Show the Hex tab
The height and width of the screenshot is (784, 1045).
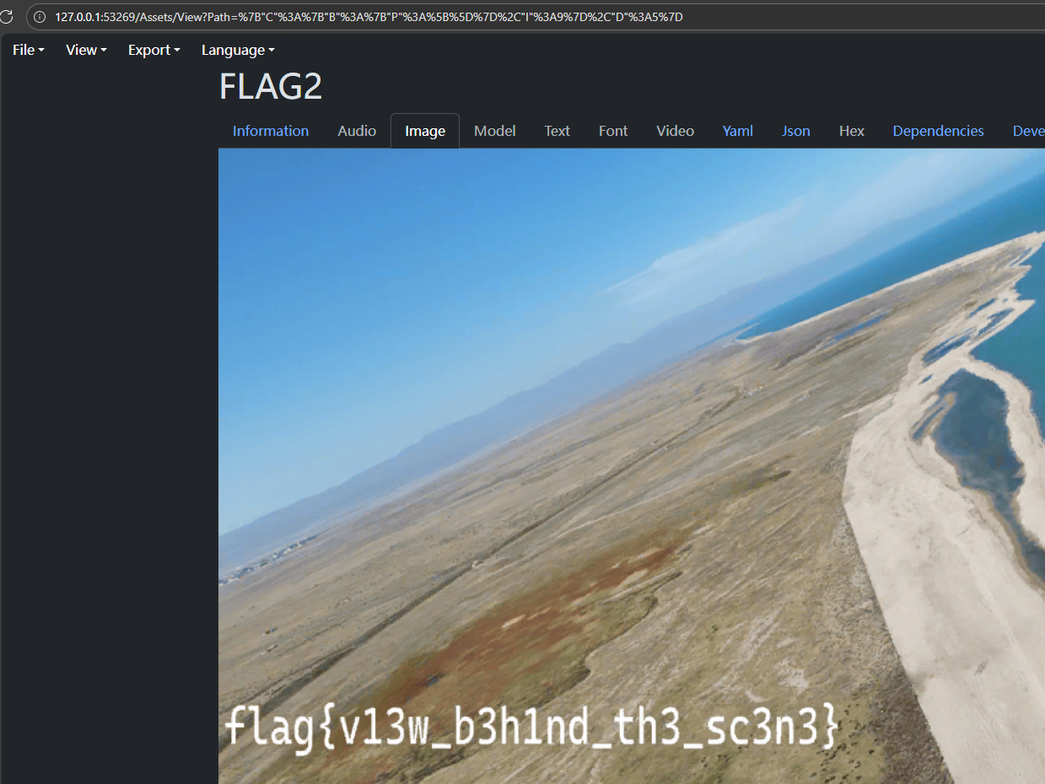pyautogui.click(x=851, y=131)
